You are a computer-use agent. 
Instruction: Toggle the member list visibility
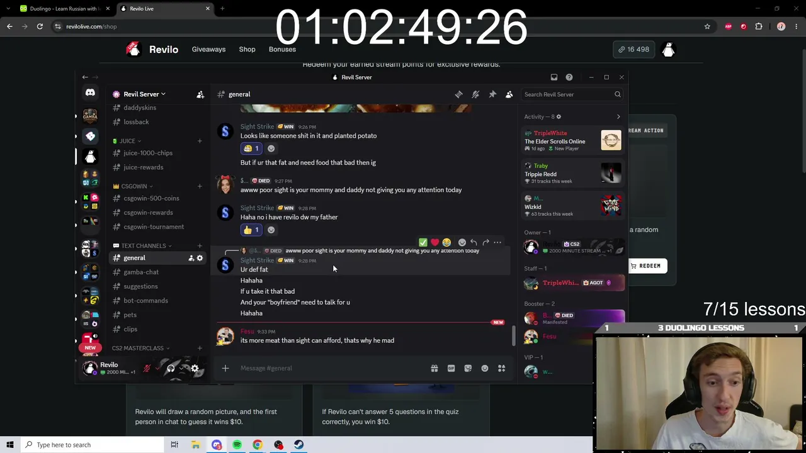click(509, 94)
